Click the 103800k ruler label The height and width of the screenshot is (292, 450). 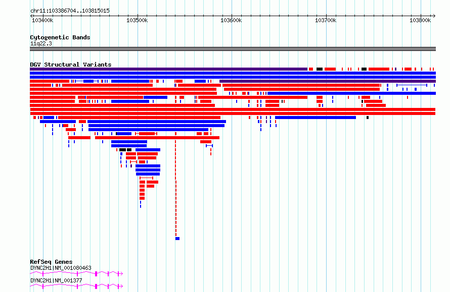420,20
